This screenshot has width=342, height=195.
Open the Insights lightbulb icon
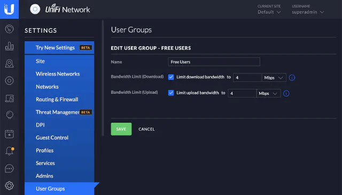coord(9,115)
